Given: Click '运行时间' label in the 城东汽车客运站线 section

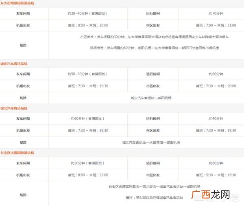Looking at the screenshot, I should click(x=153, y=74).
